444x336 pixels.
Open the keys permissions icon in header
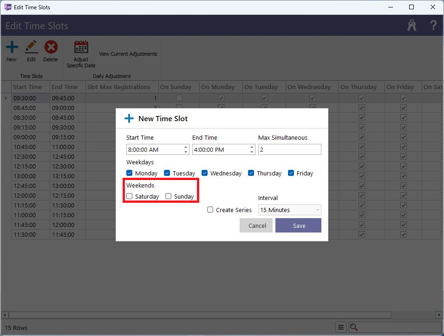[x=411, y=26]
